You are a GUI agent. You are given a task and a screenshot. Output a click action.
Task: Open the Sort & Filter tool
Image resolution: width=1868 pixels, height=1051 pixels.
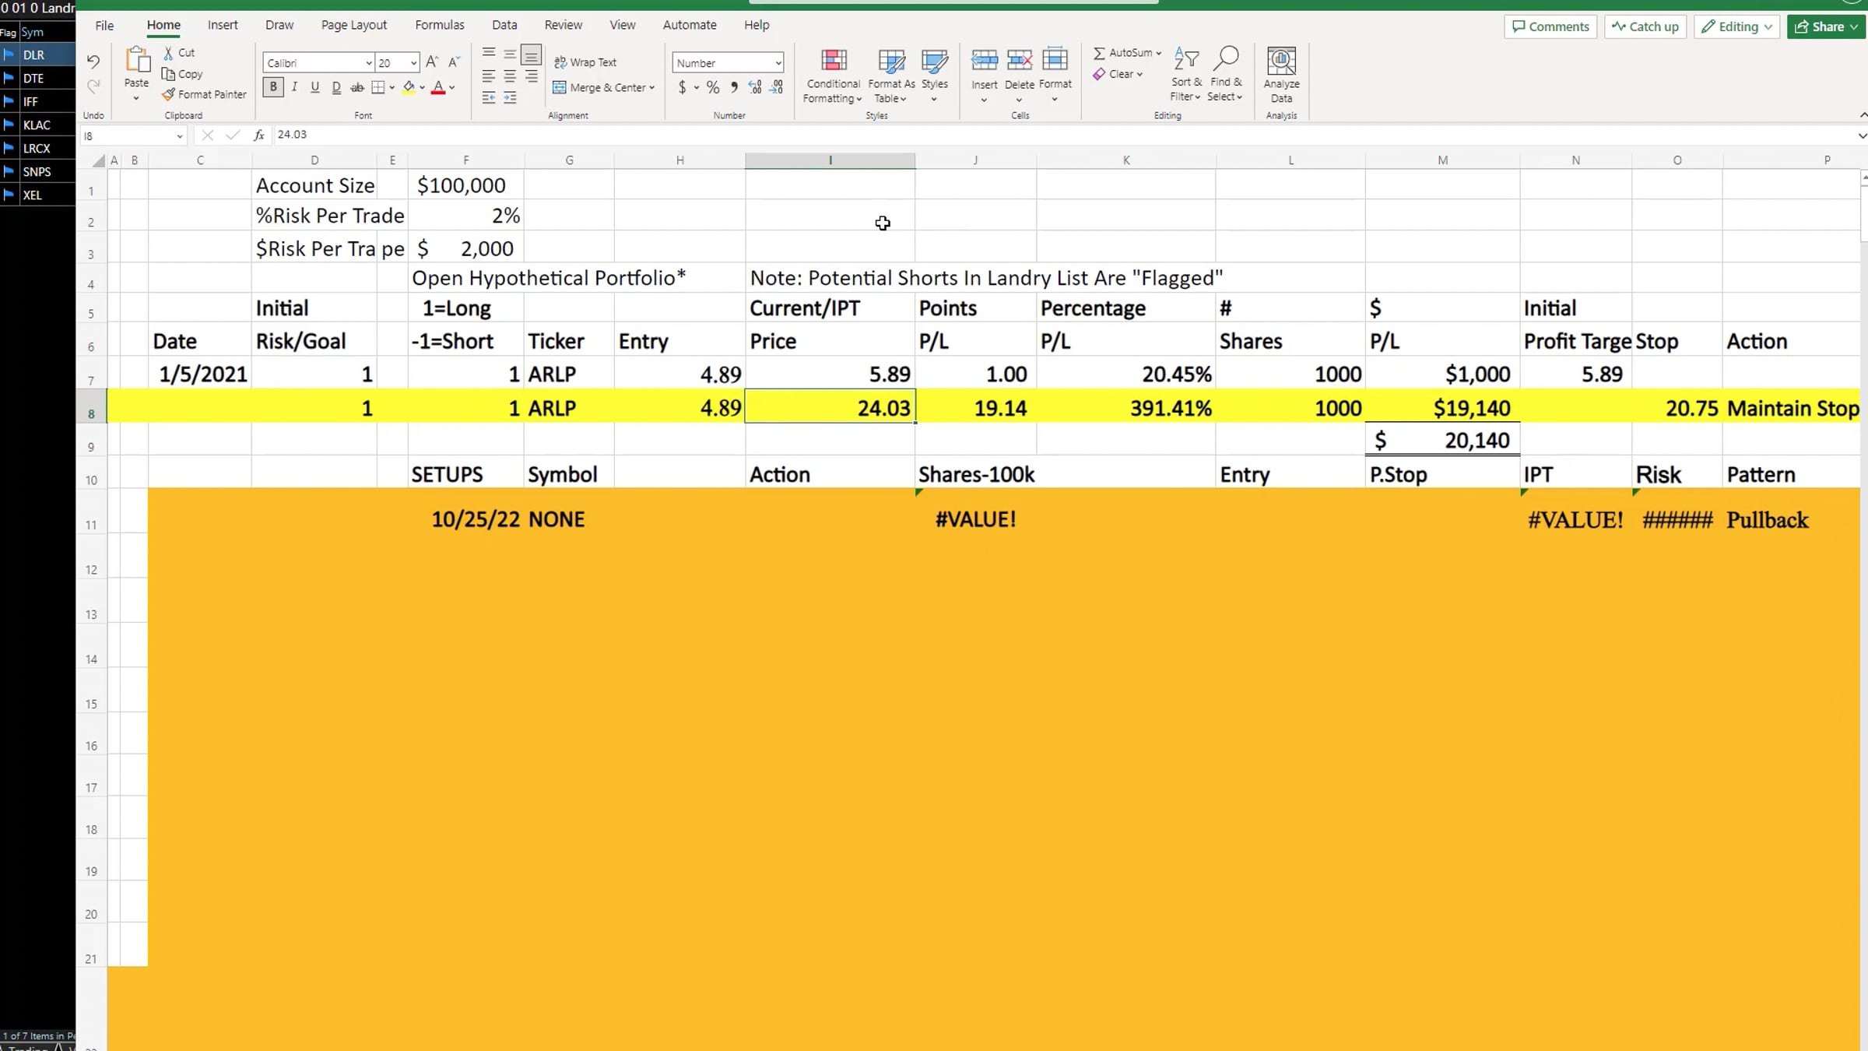click(x=1186, y=74)
